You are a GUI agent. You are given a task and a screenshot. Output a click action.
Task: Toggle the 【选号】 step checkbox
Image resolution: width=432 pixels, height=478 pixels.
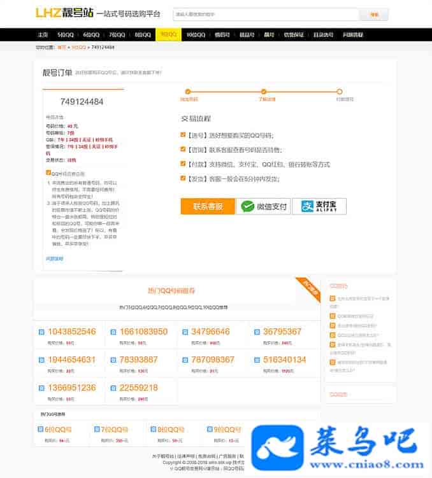[x=183, y=134]
